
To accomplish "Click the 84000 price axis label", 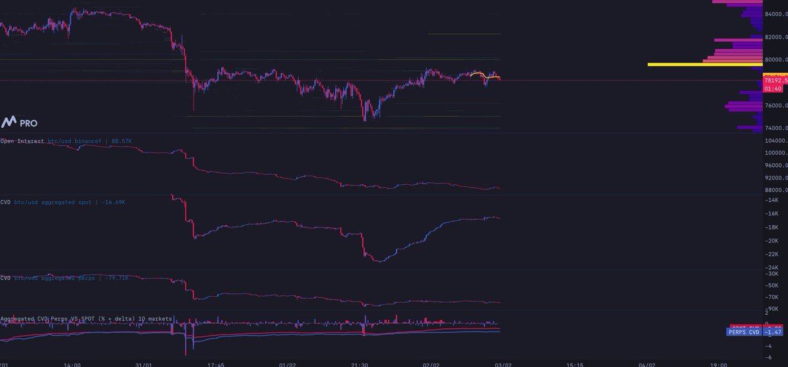I will click(x=776, y=14).
